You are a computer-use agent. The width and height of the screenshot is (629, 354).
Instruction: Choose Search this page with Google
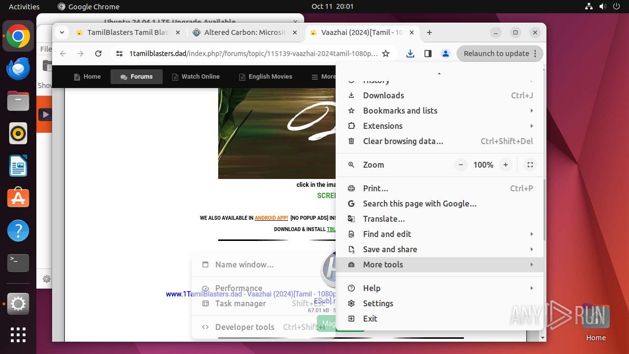coord(440,204)
